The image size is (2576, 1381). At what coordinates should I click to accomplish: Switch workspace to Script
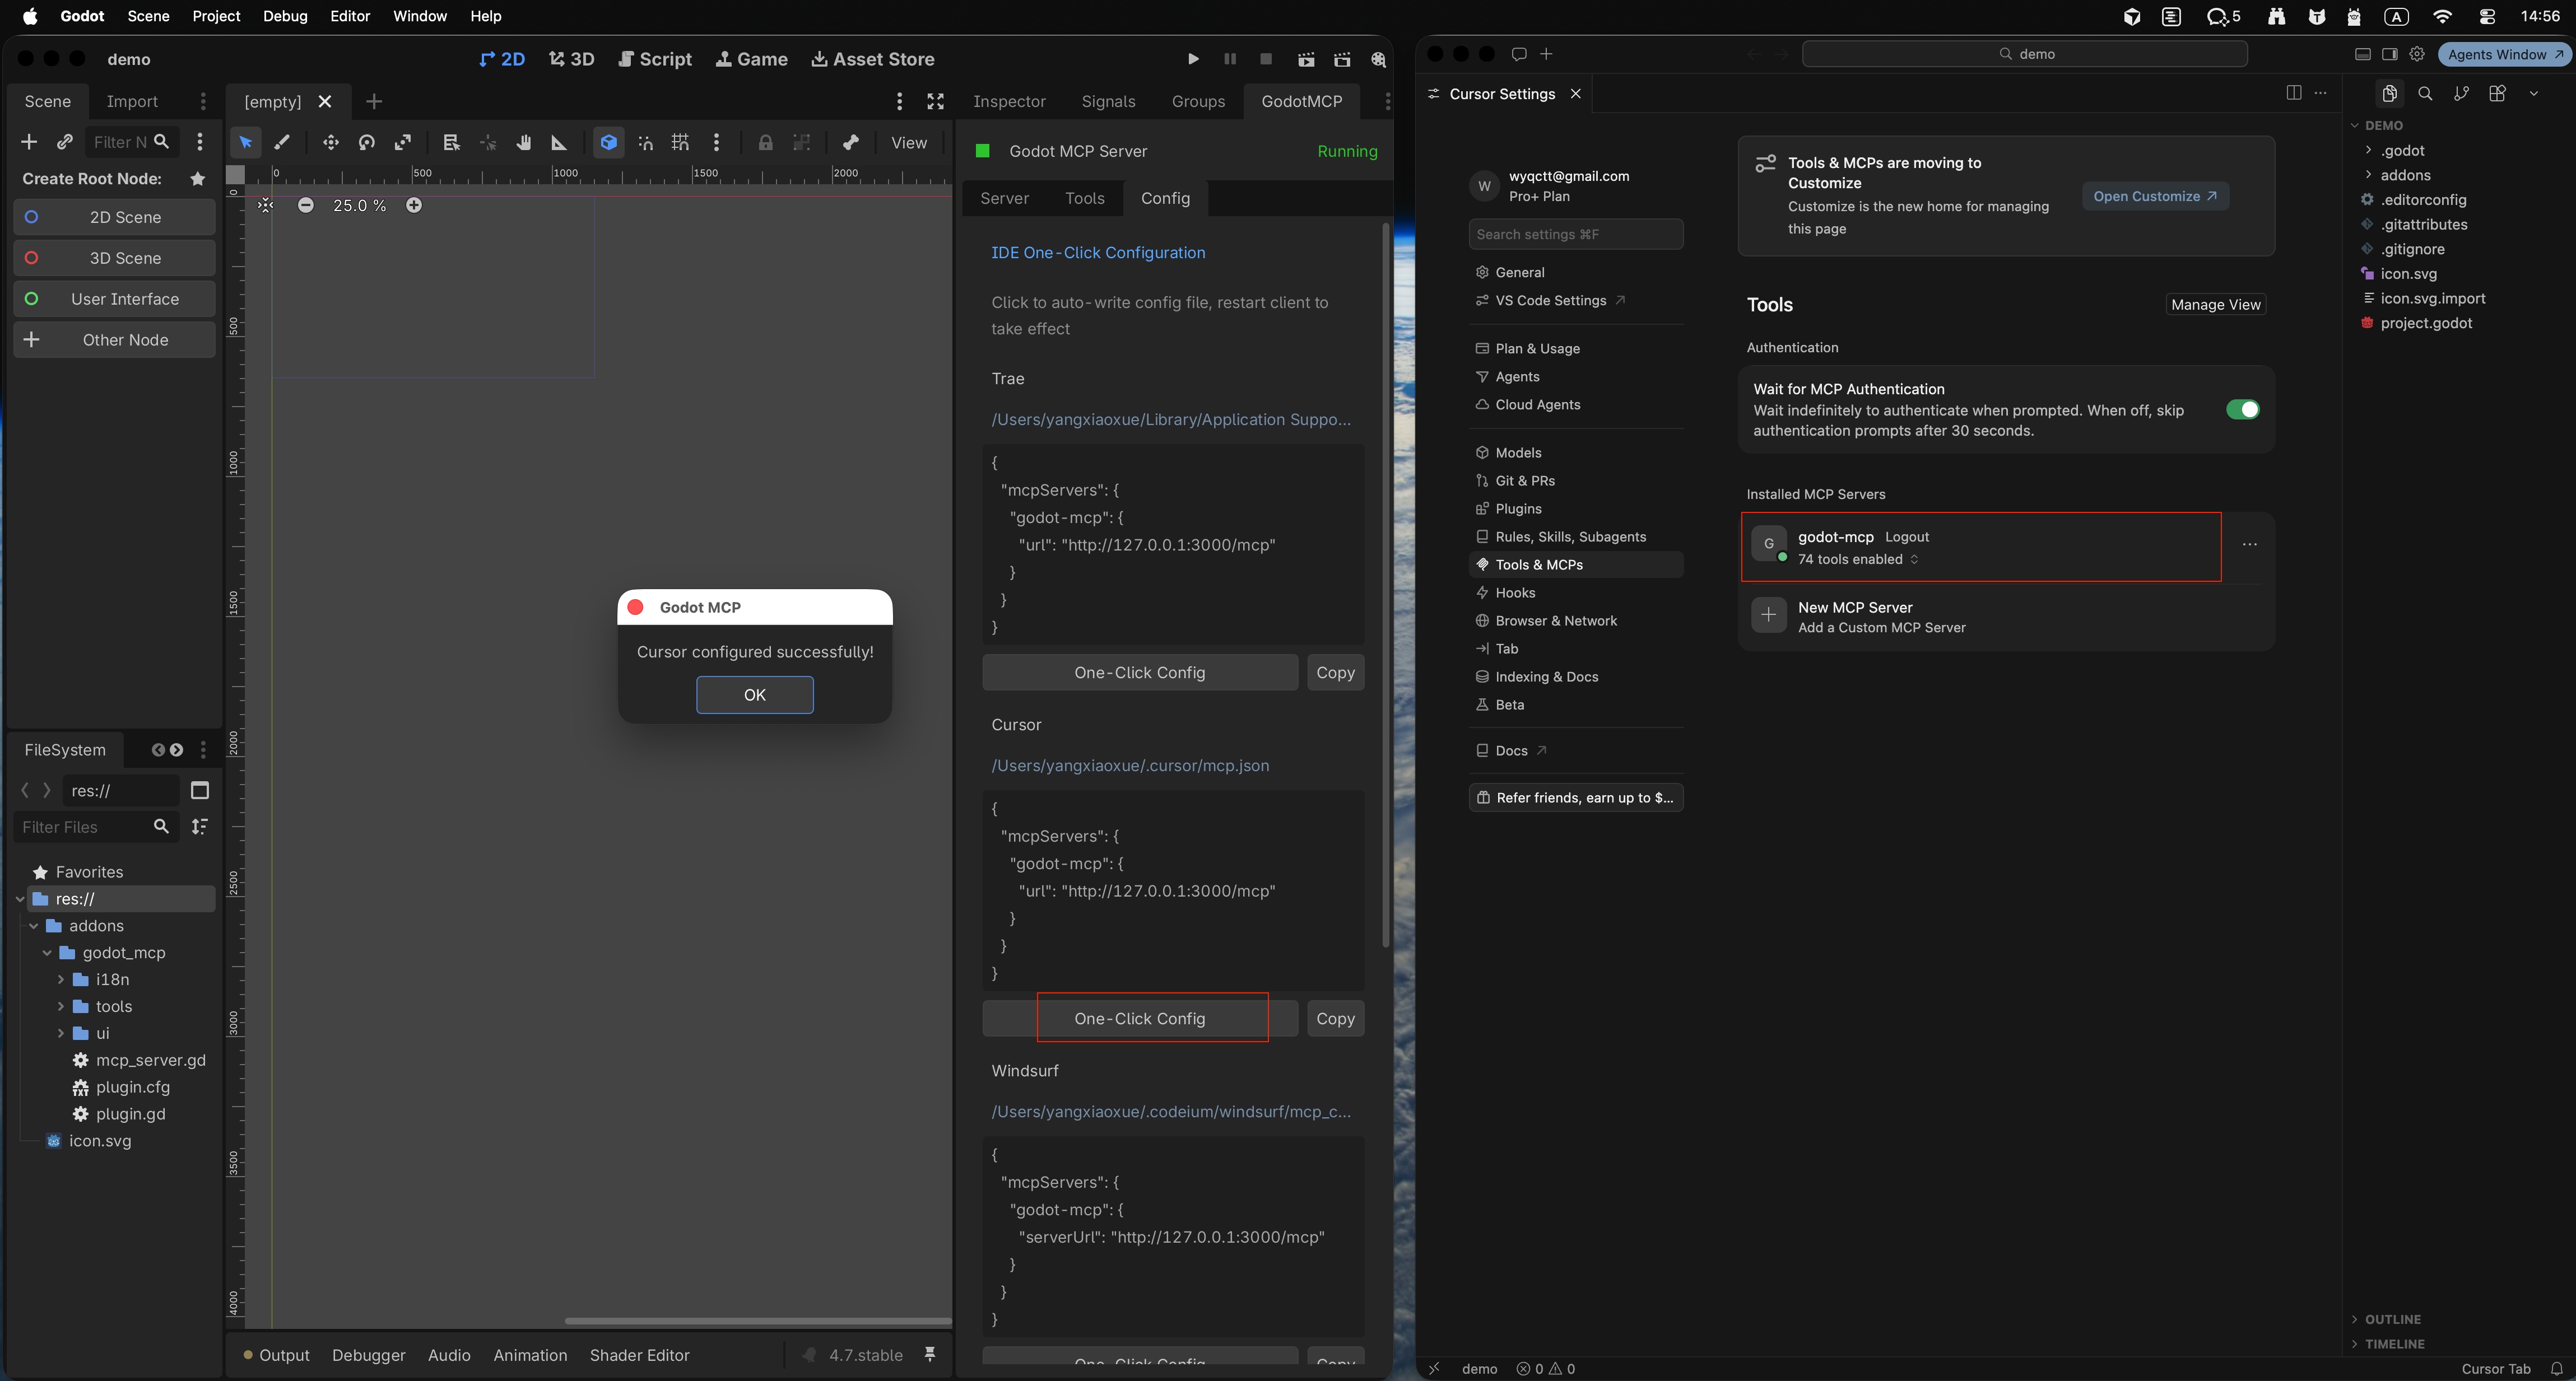(x=655, y=60)
